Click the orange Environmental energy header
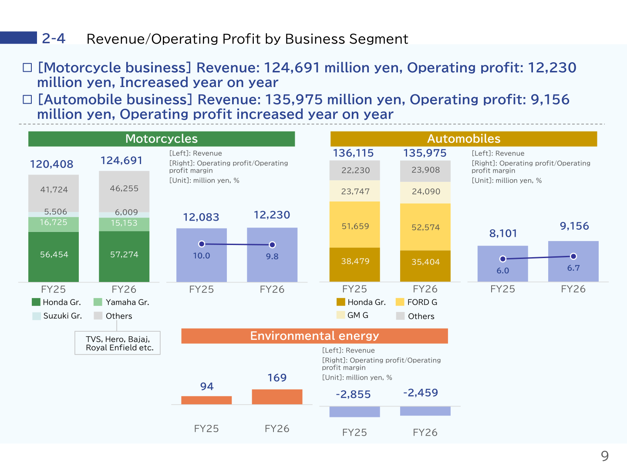 (314, 336)
